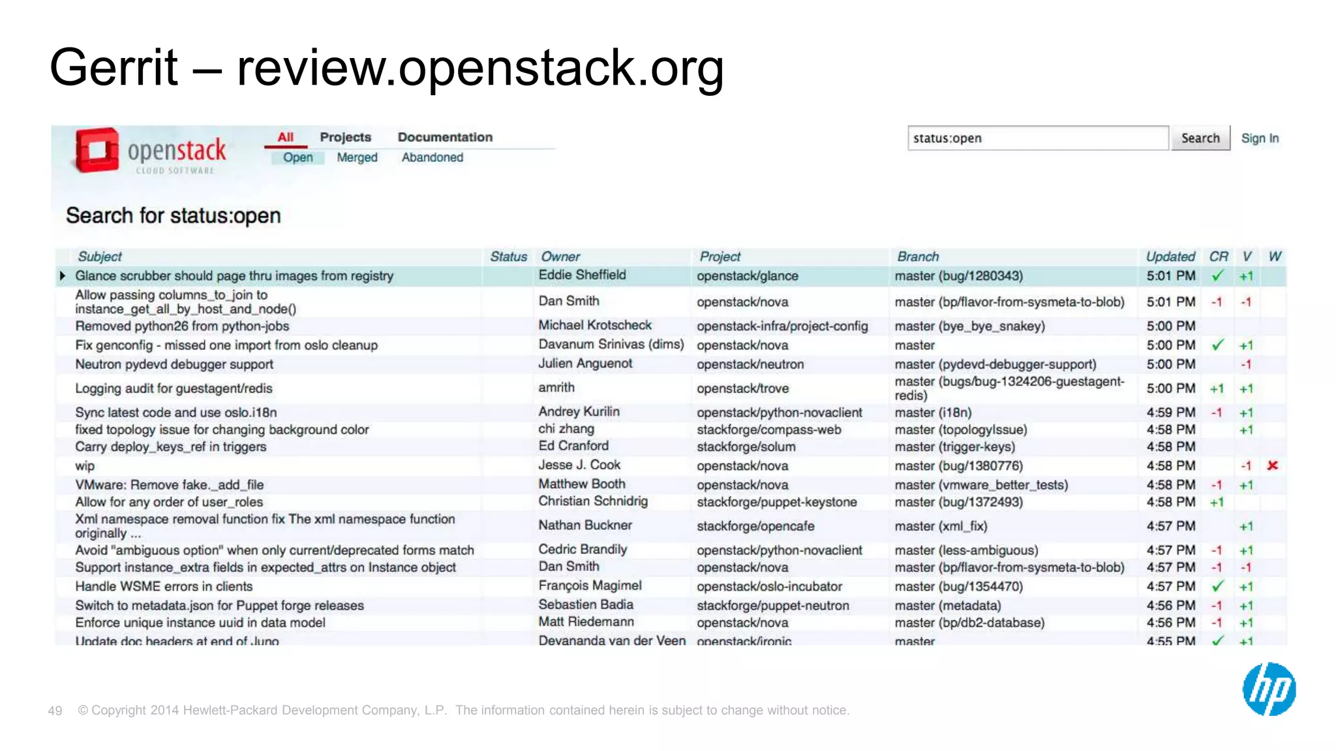Click owner Michael Krotscheck
Viewport: 1336px width, 751px height.
[x=595, y=325]
